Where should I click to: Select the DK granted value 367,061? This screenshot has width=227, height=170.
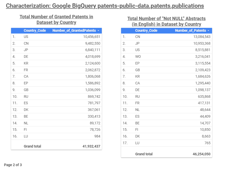pos(94,110)
